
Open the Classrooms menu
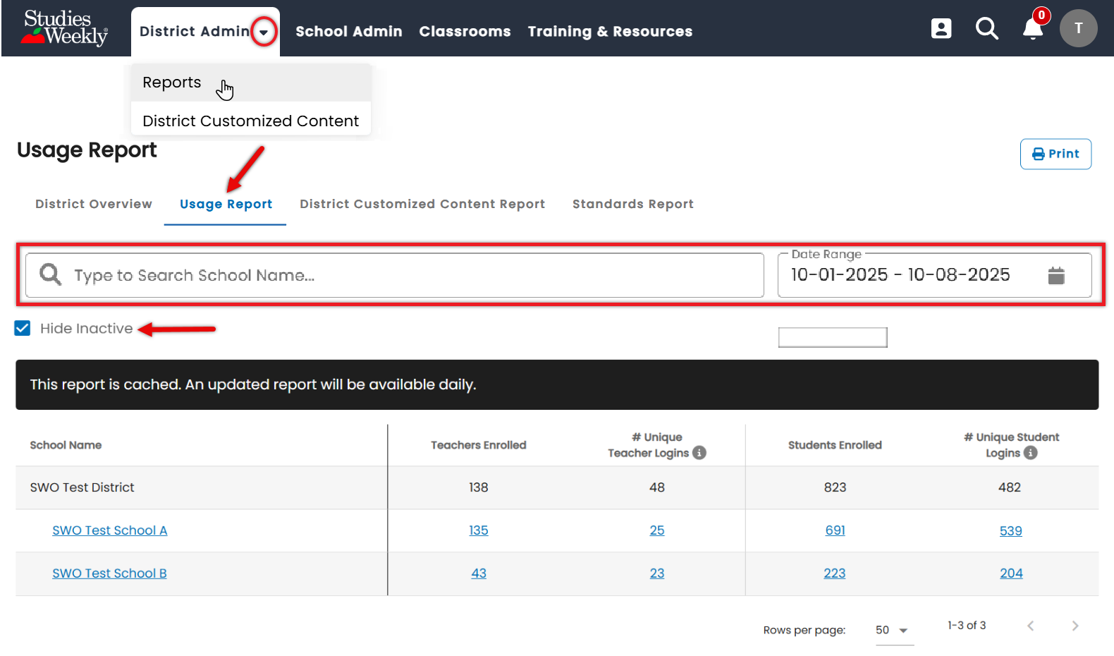(465, 32)
